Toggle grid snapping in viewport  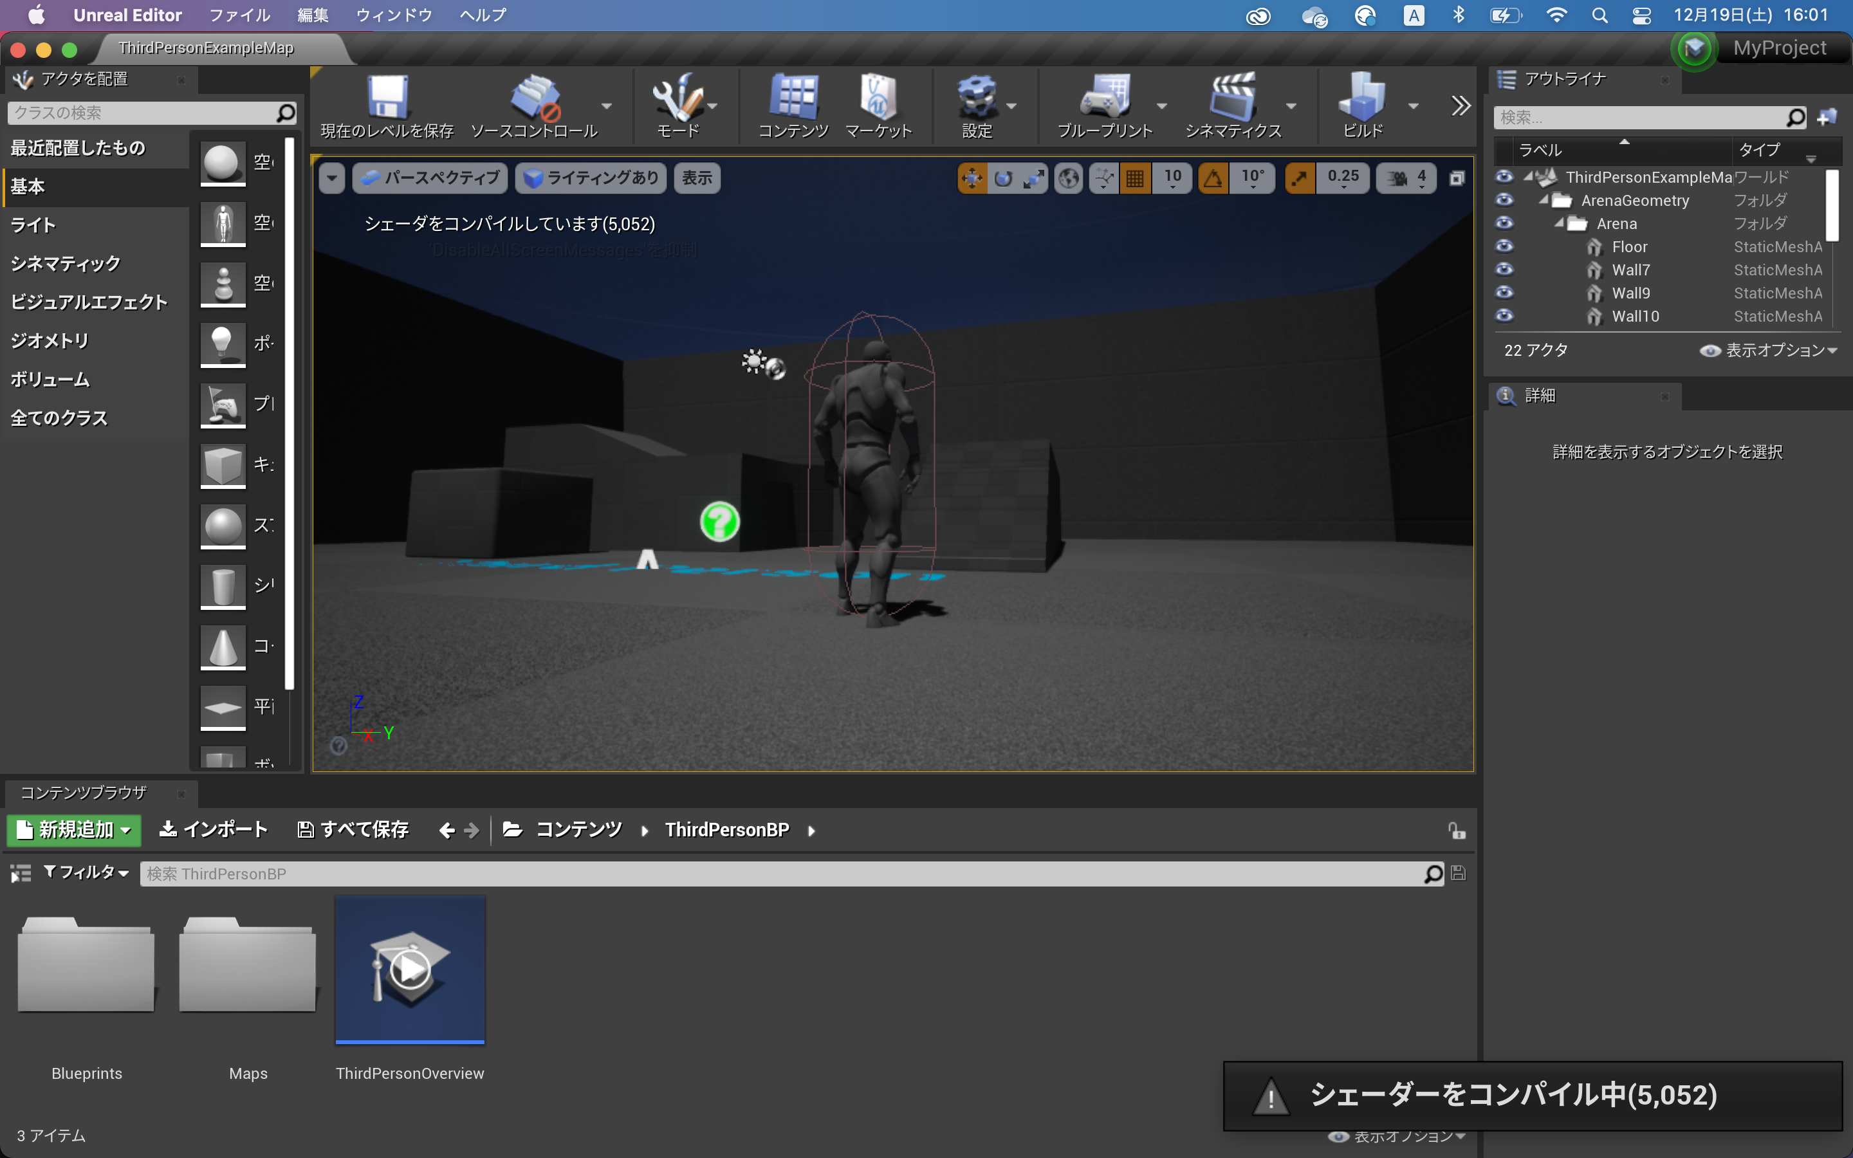[x=1136, y=178]
